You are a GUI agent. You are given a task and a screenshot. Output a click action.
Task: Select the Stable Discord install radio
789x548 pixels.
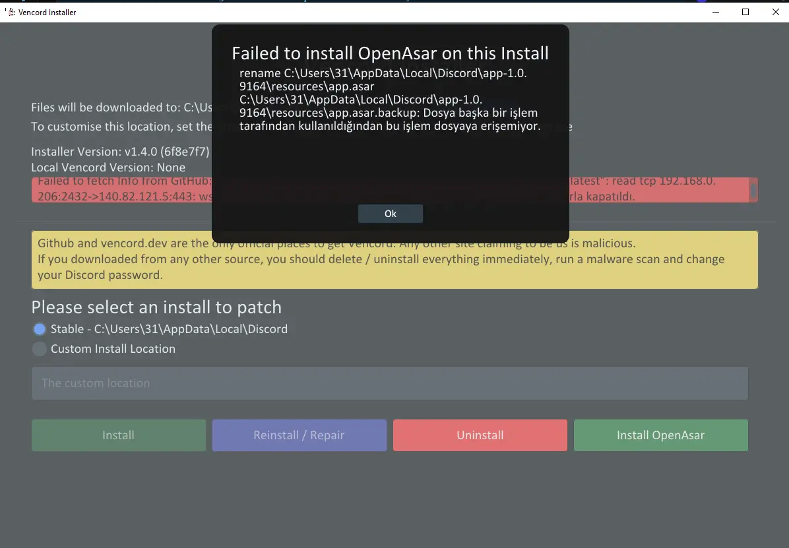point(39,329)
